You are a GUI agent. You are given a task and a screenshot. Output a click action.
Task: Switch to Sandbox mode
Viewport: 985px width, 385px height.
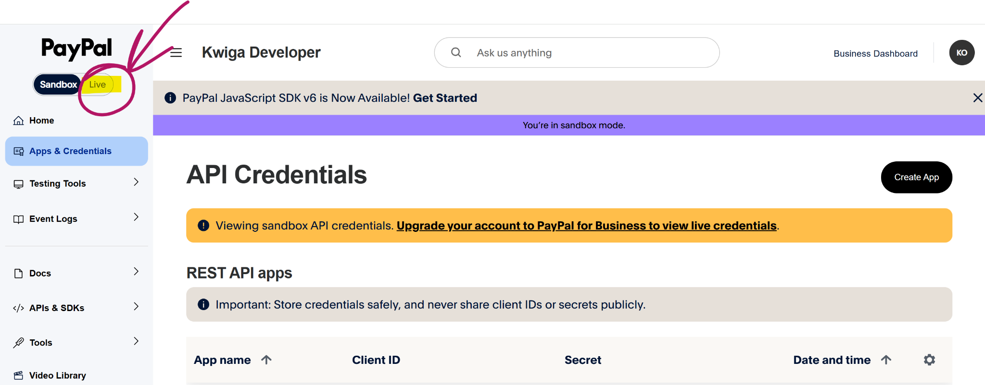(x=58, y=84)
